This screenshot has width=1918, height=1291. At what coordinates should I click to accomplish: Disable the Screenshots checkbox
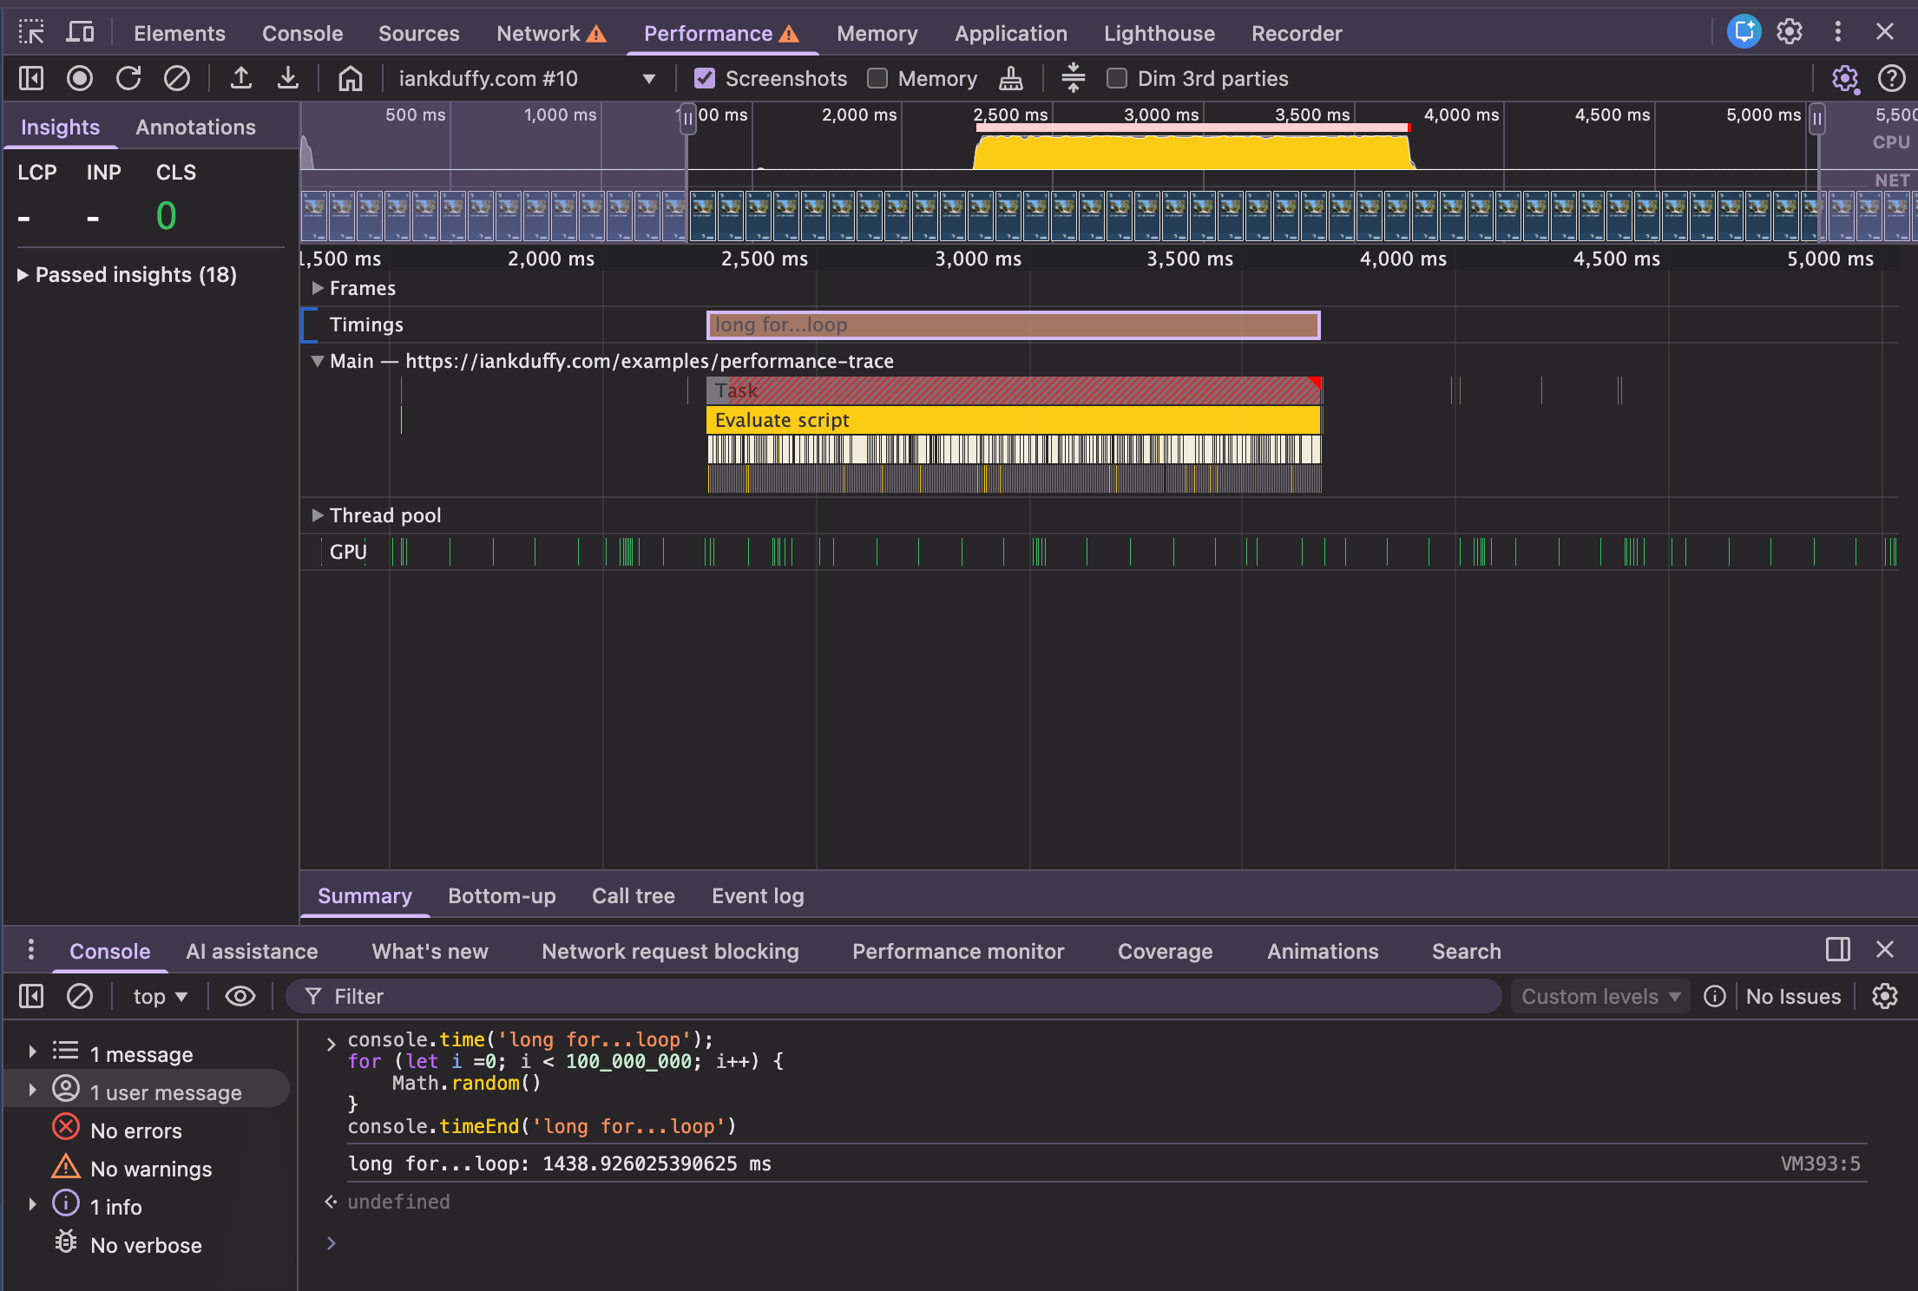pyautogui.click(x=703, y=78)
